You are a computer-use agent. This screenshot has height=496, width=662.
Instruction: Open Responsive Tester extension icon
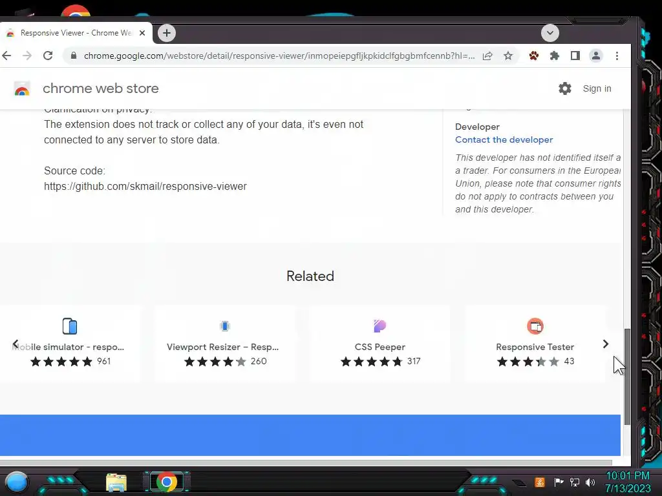tap(535, 326)
